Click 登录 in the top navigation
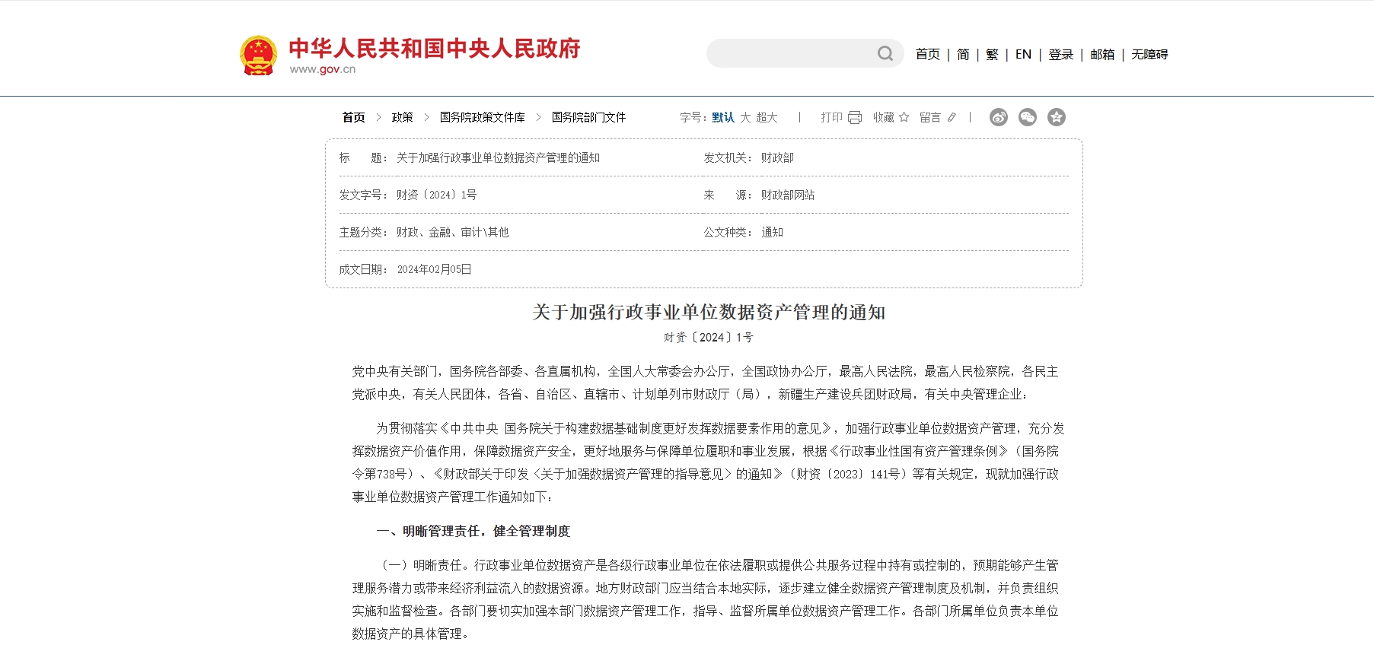 coord(1060,54)
